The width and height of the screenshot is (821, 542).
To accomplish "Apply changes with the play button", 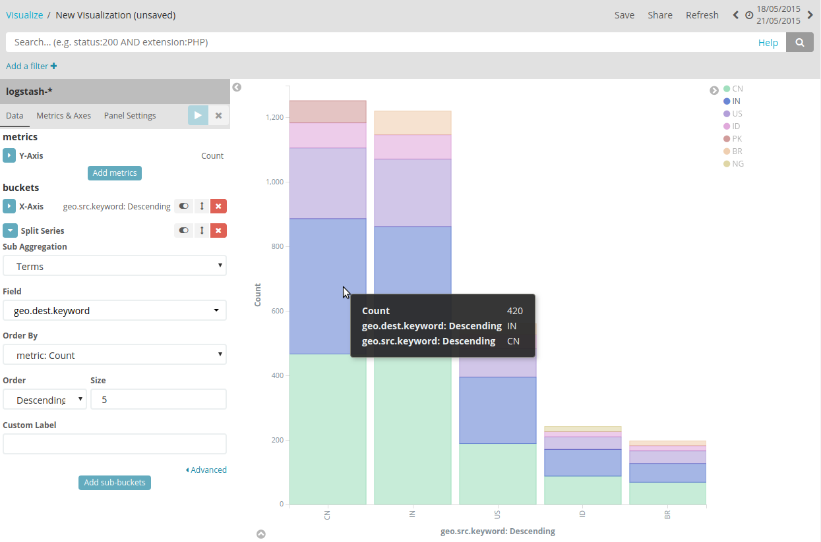I will [198, 115].
